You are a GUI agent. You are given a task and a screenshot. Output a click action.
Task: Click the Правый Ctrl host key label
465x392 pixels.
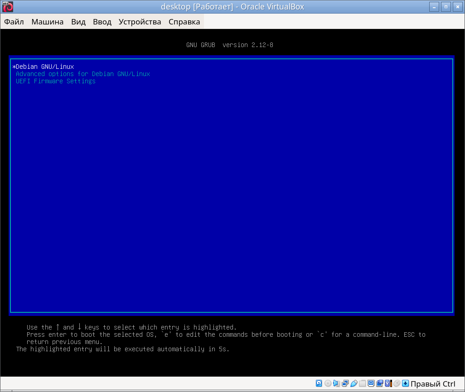pyautogui.click(x=433, y=384)
